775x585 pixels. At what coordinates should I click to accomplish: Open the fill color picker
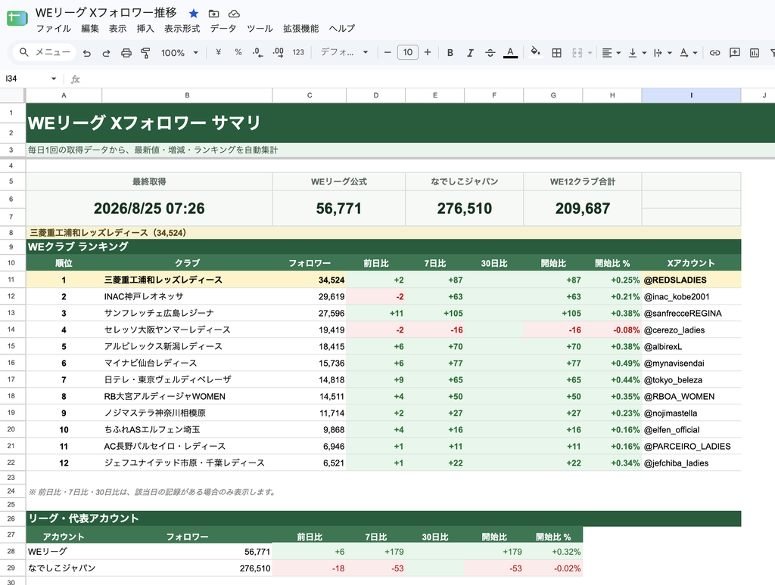[535, 52]
